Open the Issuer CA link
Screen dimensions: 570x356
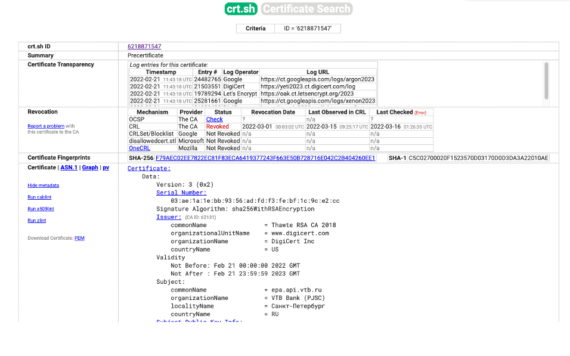coord(169,217)
